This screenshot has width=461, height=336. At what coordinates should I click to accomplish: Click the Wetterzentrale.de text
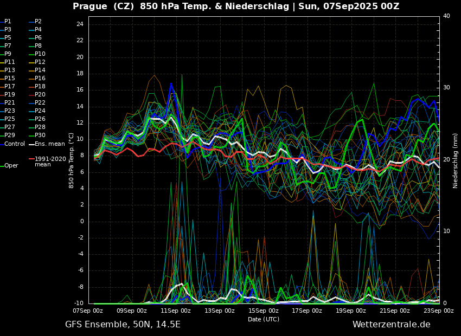point(391,325)
